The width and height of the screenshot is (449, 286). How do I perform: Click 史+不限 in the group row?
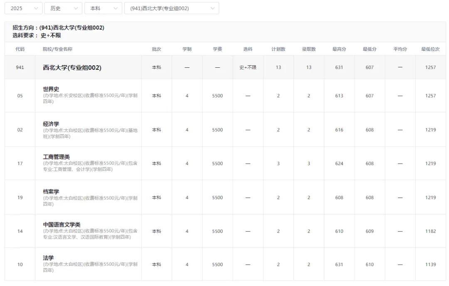(248, 67)
